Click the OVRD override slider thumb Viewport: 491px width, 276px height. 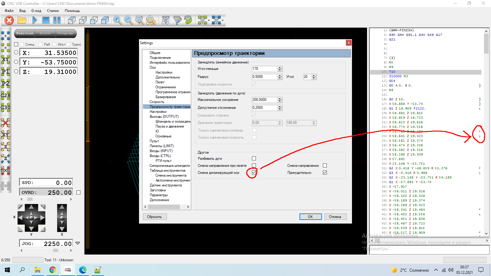point(30,199)
